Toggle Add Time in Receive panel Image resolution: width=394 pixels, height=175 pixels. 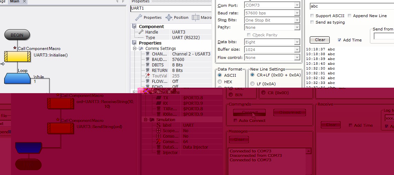pyautogui.click(x=350, y=125)
